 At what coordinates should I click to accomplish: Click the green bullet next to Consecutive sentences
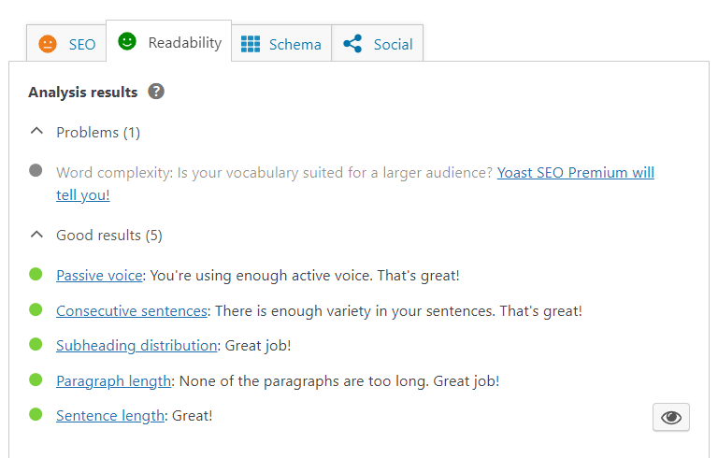tap(36, 309)
